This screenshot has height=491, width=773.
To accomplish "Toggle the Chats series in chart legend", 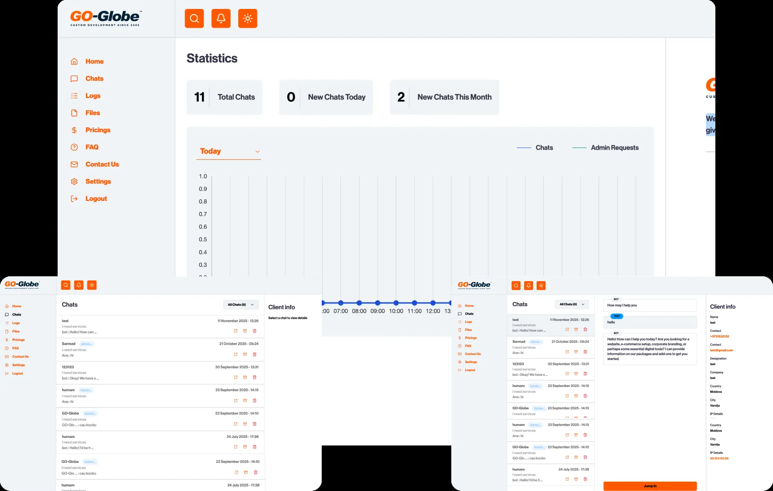I will [x=535, y=148].
